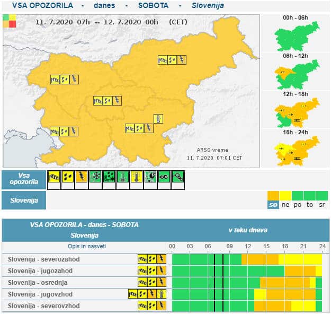Screen dimensions: 331x314
Task: Open 'Slovenija - jugozahod' row
Action: (x=40, y=271)
